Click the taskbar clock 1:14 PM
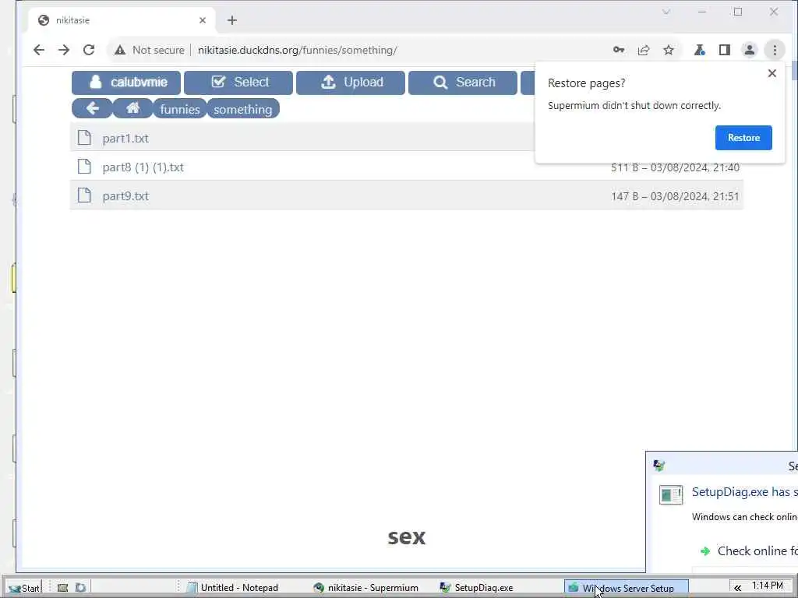This screenshot has width=798, height=598. pyautogui.click(x=768, y=586)
